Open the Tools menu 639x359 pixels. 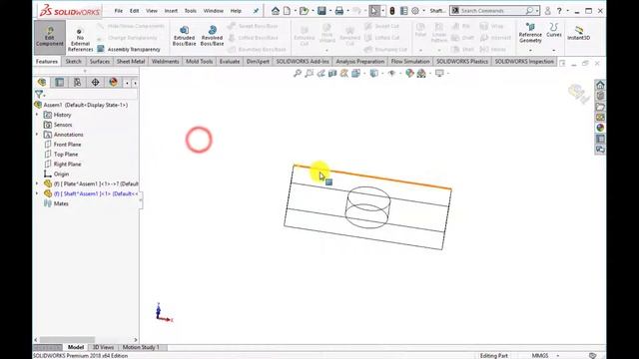[x=191, y=11]
